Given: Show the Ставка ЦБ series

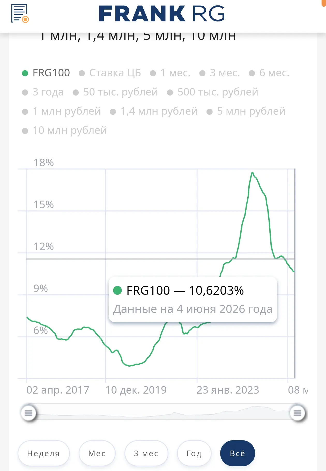Looking at the screenshot, I should point(110,73).
